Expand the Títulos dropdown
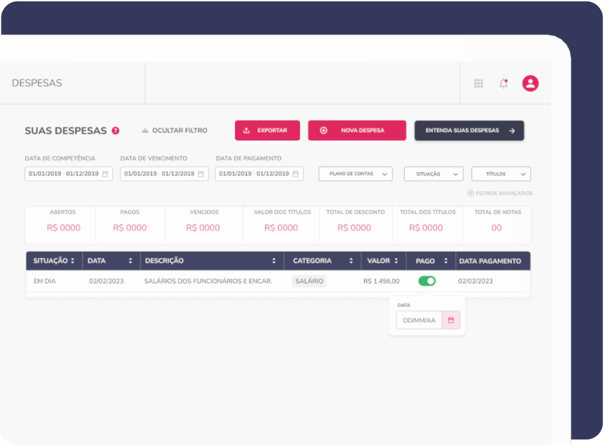This screenshot has height=445, width=604. (x=501, y=174)
